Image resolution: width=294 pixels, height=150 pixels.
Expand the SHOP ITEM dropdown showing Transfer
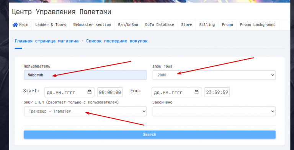coord(85,111)
